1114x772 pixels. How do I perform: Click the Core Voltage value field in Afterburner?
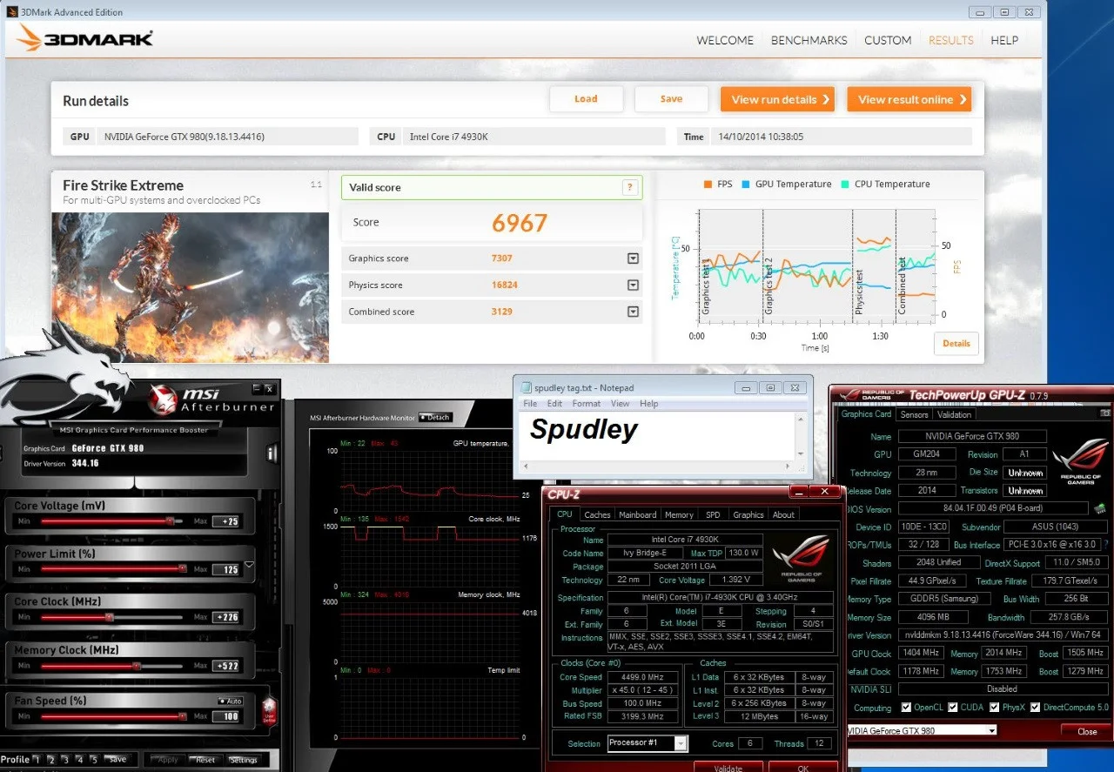(226, 521)
